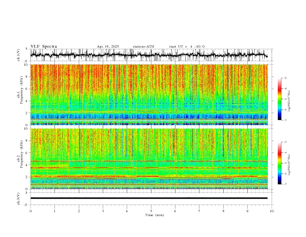Click the "6" kHz tick on ch.2 frequency axis

coord(27,153)
